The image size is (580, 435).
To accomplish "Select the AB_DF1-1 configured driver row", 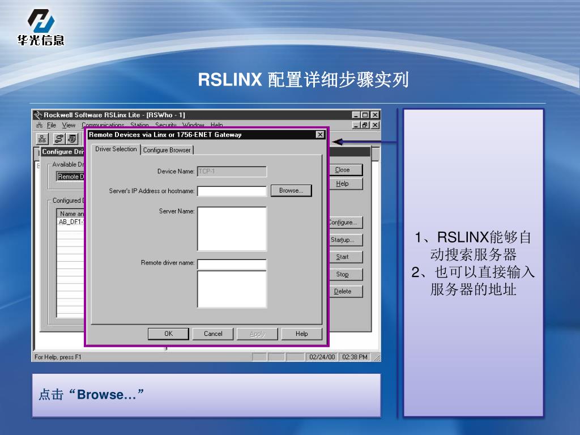I will click(71, 221).
